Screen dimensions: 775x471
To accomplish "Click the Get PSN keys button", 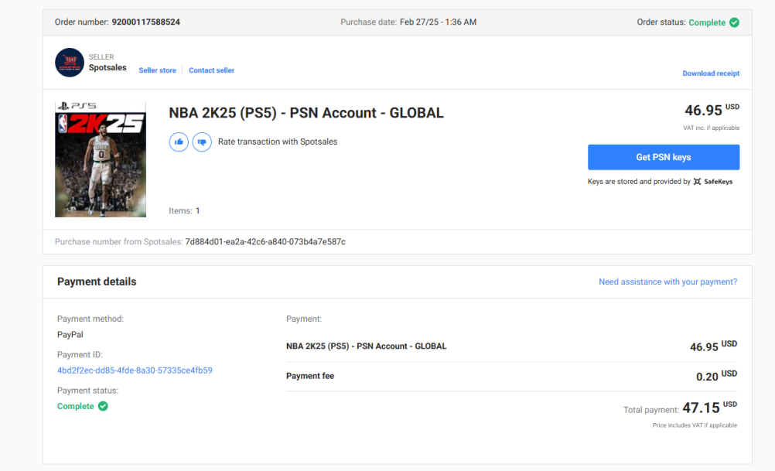I will (664, 157).
